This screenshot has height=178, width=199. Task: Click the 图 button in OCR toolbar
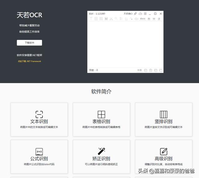click(x=149, y=19)
